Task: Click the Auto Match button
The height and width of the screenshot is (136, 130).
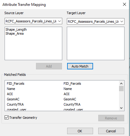Action: (x=80, y=66)
